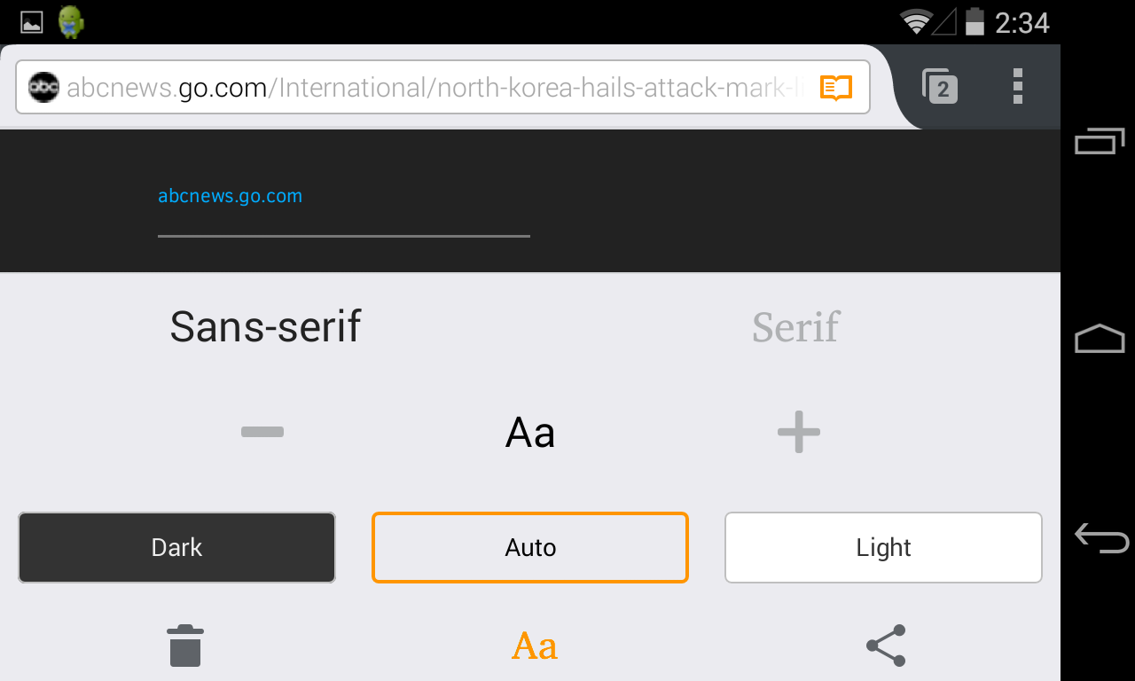Open the abcnews.go.com link
The image size is (1135, 681).
[230, 196]
